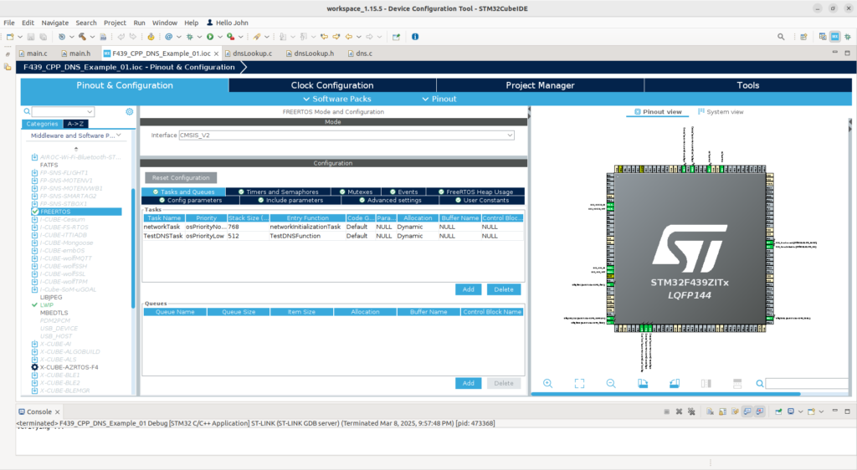Open the Tools tab

(x=747, y=85)
